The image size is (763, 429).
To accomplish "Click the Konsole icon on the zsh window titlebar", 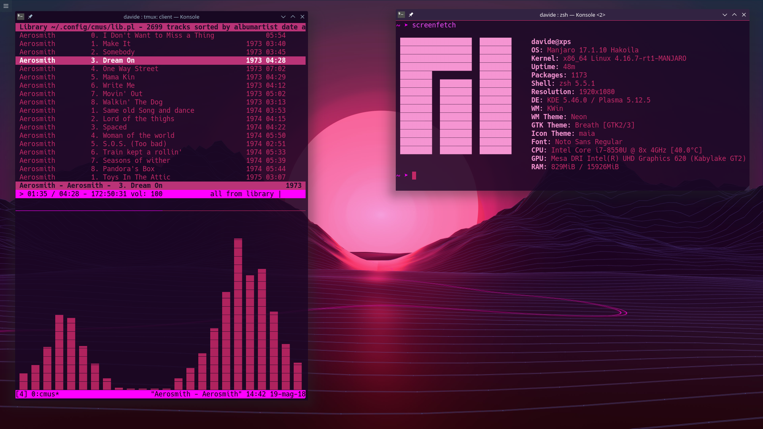I will pos(402,15).
